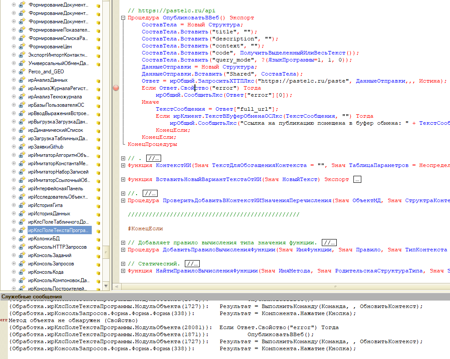Expand the ирКонсольЗапросов tree node
This screenshot has width=450, height=359.
(14, 264)
